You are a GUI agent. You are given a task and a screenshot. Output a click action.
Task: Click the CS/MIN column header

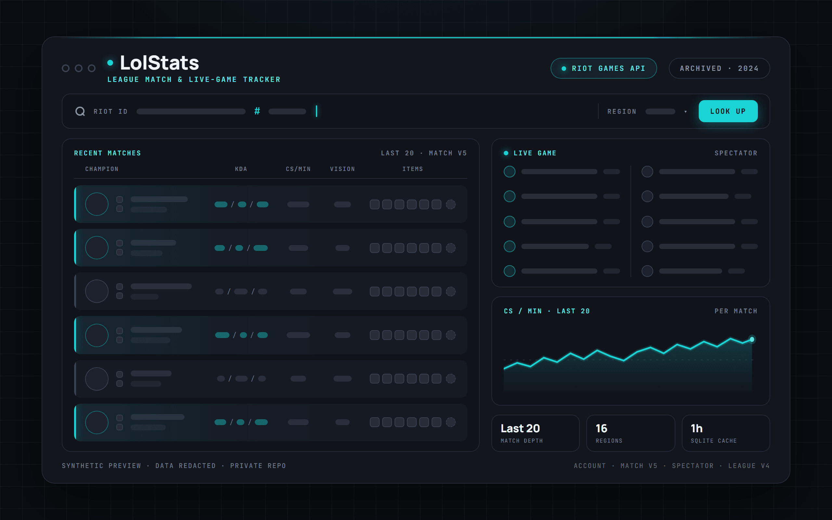[298, 169]
